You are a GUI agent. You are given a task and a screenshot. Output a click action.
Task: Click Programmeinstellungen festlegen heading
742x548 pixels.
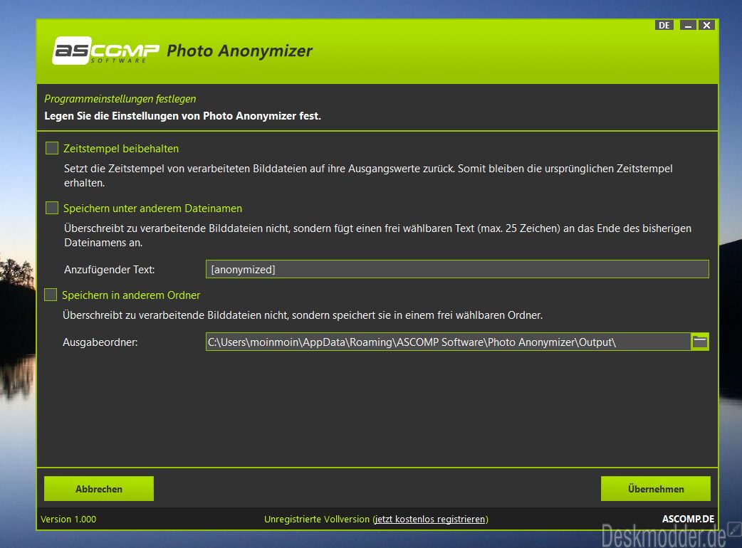click(120, 99)
